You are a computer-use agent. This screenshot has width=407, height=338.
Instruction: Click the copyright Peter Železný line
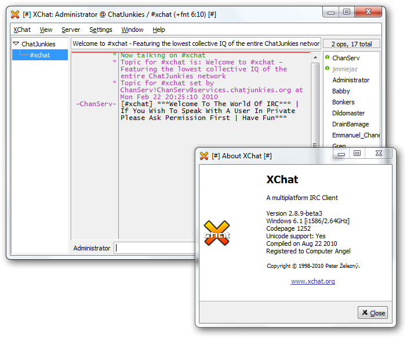(313, 266)
